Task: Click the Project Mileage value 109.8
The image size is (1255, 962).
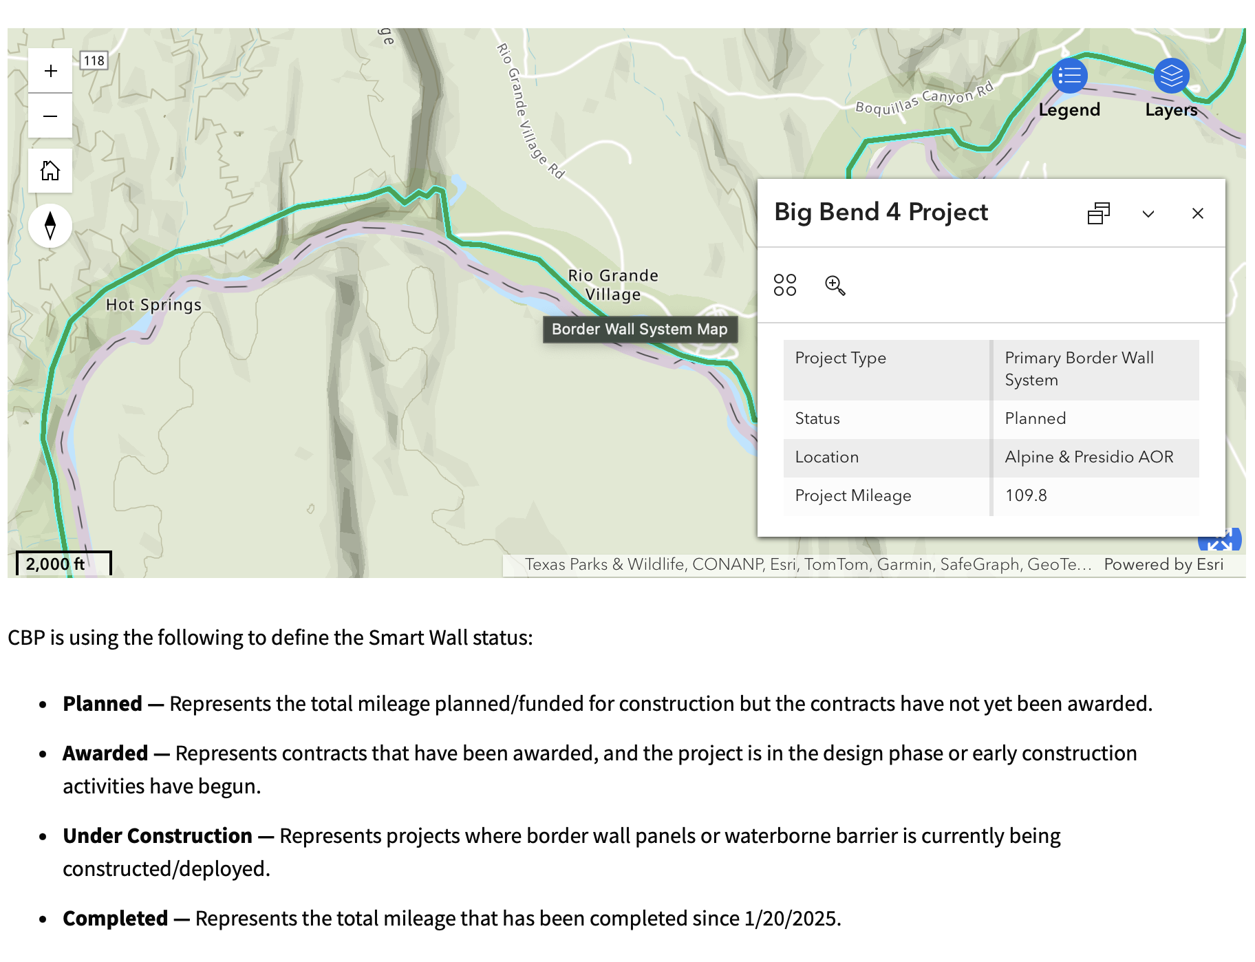Action: pos(1026,495)
